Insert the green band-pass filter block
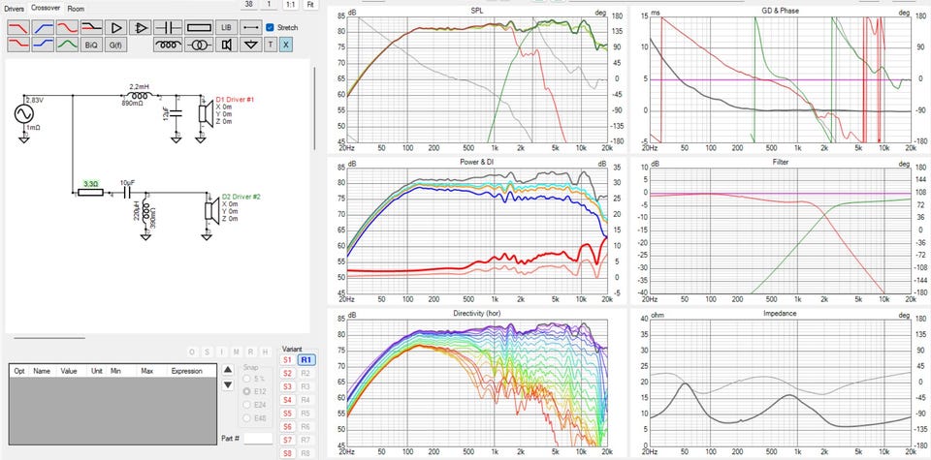 click(x=66, y=45)
